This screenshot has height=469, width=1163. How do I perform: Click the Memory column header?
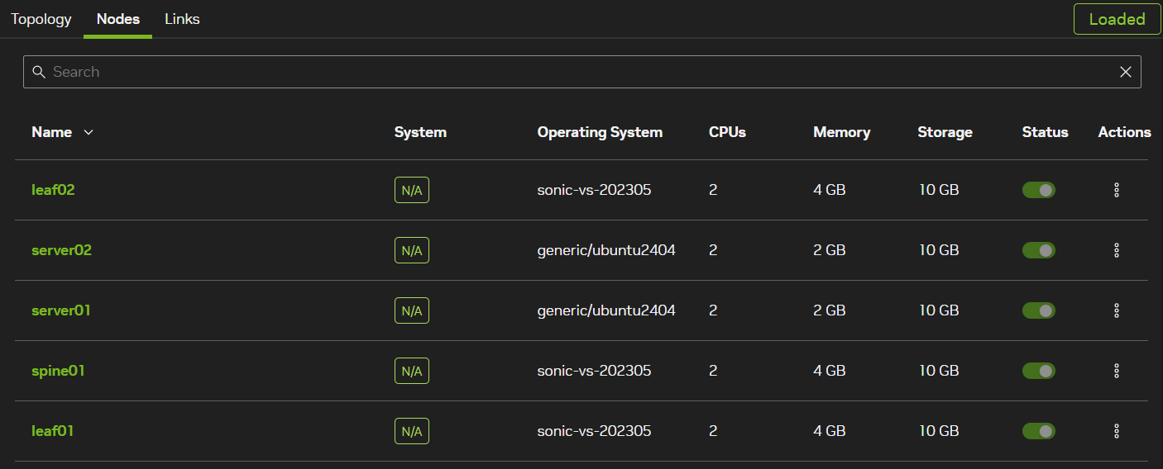(x=841, y=132)
